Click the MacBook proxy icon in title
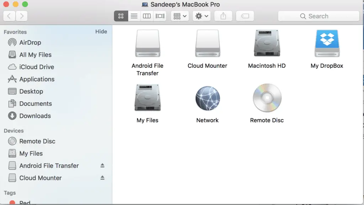Image resolution: width=364 pixels, height=205 pixels. click(x=145, y=4)
